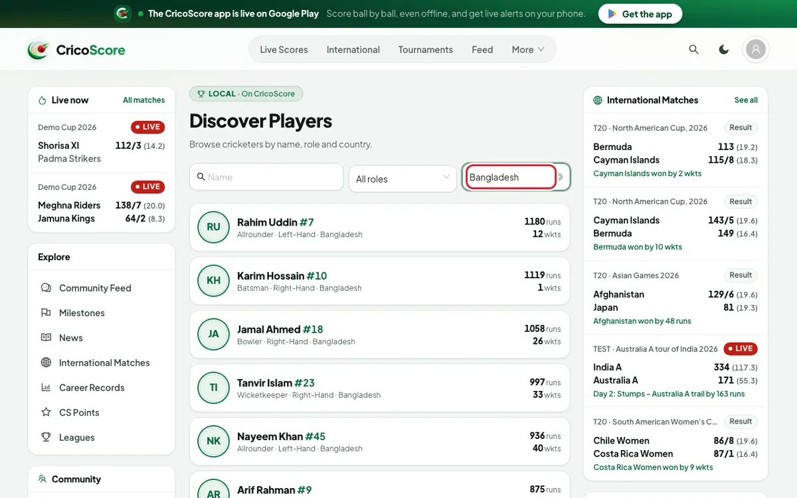Open the user profile avatar
Viewport: 797px width, 498px height.
(x=756, y=49)
